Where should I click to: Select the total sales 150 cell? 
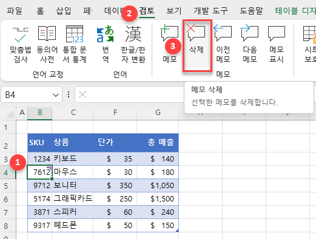[158, 226]
